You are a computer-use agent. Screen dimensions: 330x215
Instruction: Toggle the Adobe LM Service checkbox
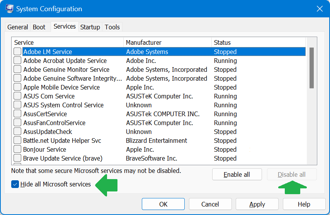(x=17, y=51)
